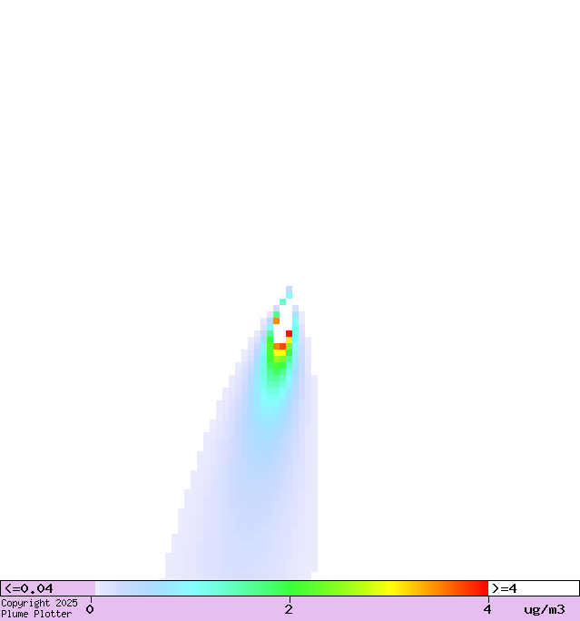Click the '>=4' legend label
580x621 pixels.
505,588
